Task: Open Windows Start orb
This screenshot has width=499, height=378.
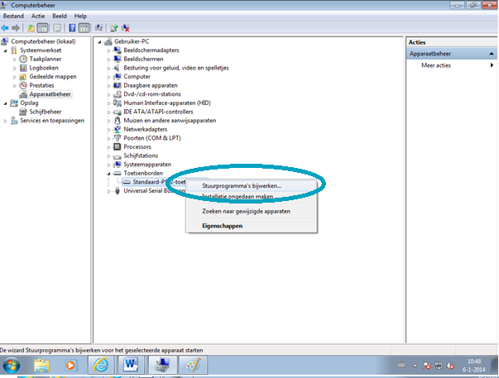Action: (x=11, y=365)
